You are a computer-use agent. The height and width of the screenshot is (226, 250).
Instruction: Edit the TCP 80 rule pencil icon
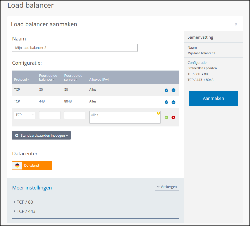[166, 90]
